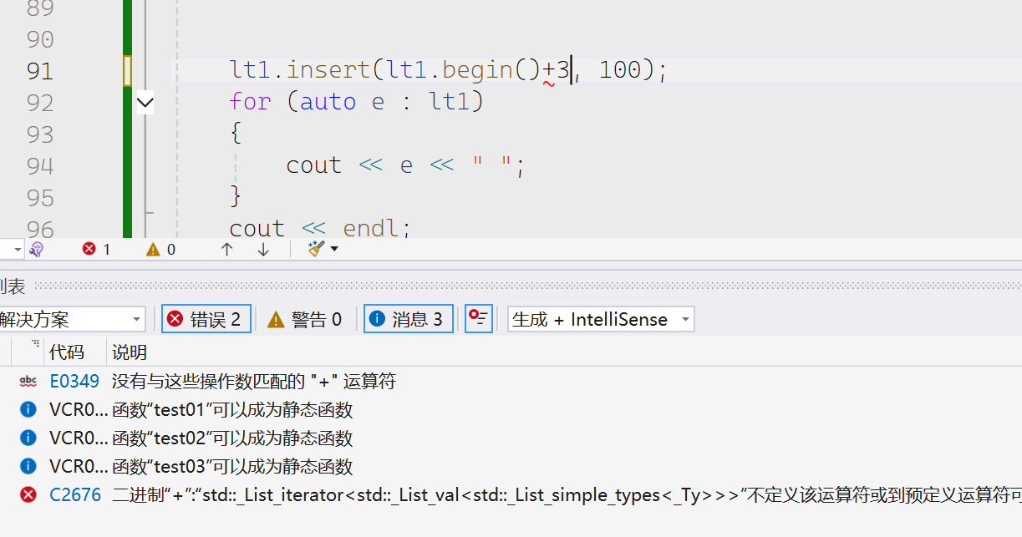Click the IntelliCode suggestions brain icon
This screenshot has width=1022, height=537.
click(x=36, y=249)
